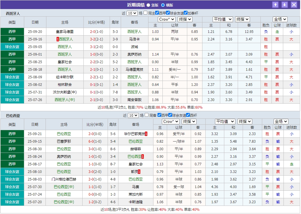Screen dimensions: 301x214
Task: Click the up arrow icon in the title bar
Action: point(275,5)
